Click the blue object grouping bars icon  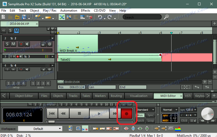(x=82, y=17)
